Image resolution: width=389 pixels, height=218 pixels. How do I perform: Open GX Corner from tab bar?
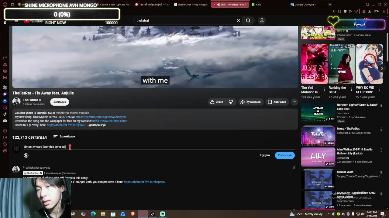[x=12, y=5]
